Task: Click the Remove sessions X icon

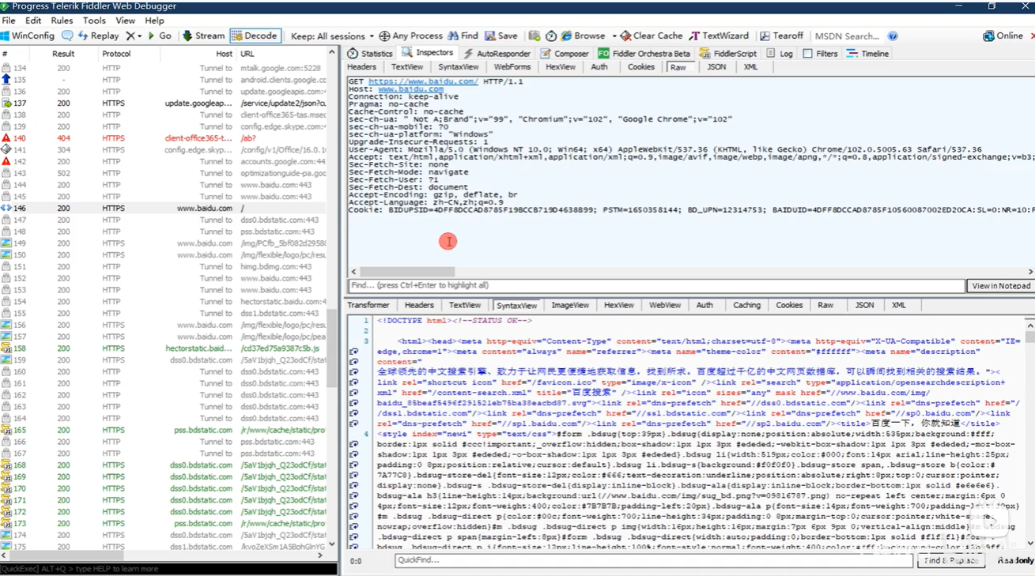Action: coord(130,36)
